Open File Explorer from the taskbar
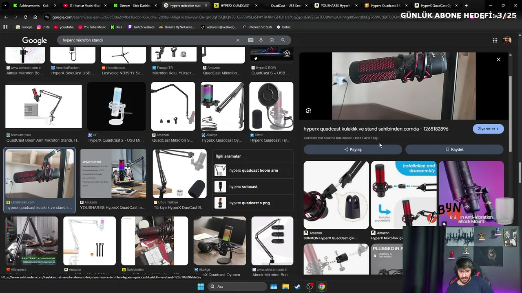The width and height of the screenshot is (522, 293). [x=285, y=286]
